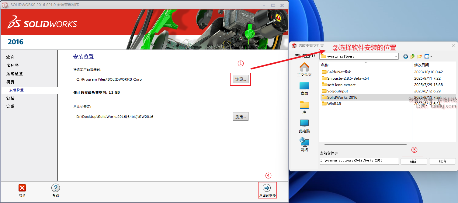Select 主文件夹 in the places sidebar
Screen dimensions: 458x203
[304, 70]
